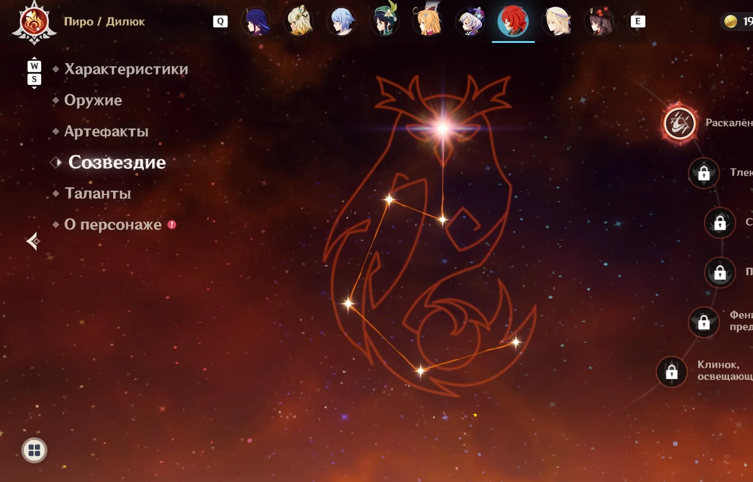Select Hu Tao portrait with flowered hat
753x482 pixels.
(600, 21)
